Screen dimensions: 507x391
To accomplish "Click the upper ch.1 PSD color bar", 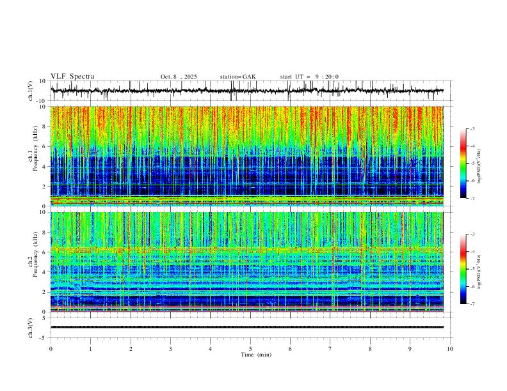I will [x=463, y=164].
